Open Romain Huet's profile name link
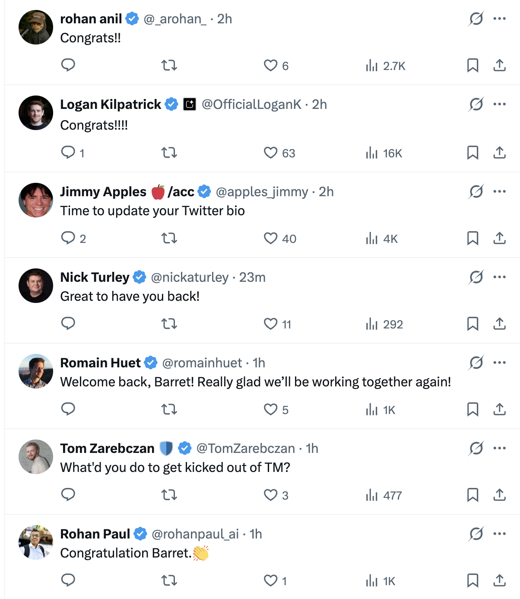The width and height of the screenshot is (520, 599). click(x=100, y=363)
